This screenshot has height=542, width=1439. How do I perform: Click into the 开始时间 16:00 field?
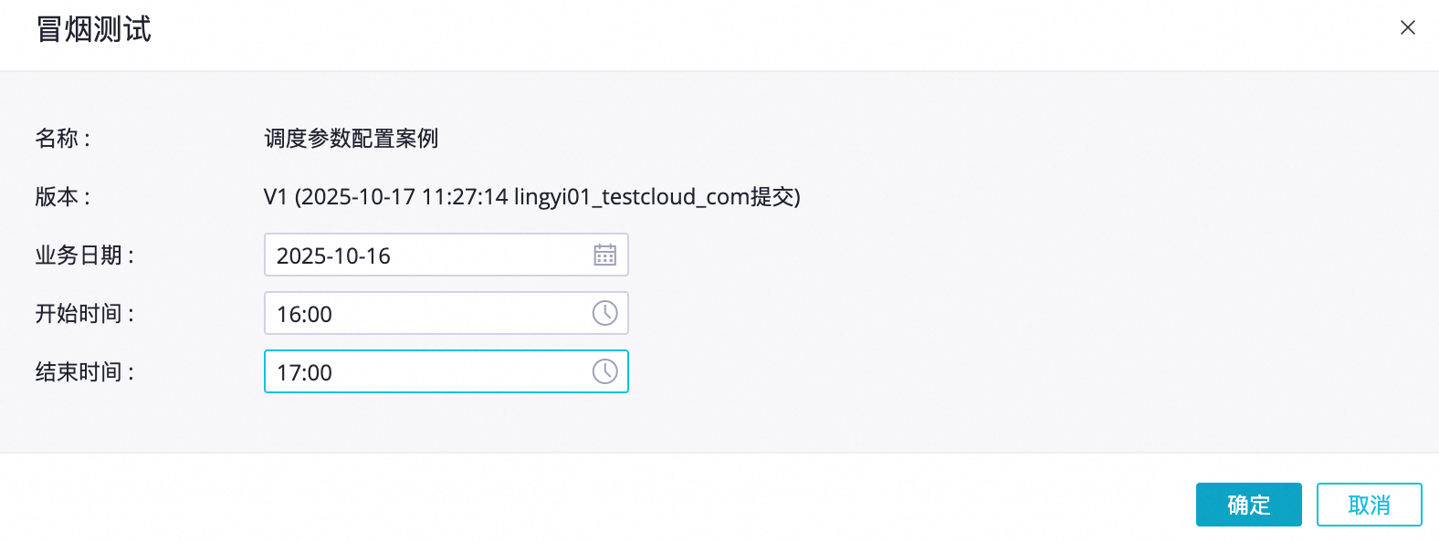425,314
